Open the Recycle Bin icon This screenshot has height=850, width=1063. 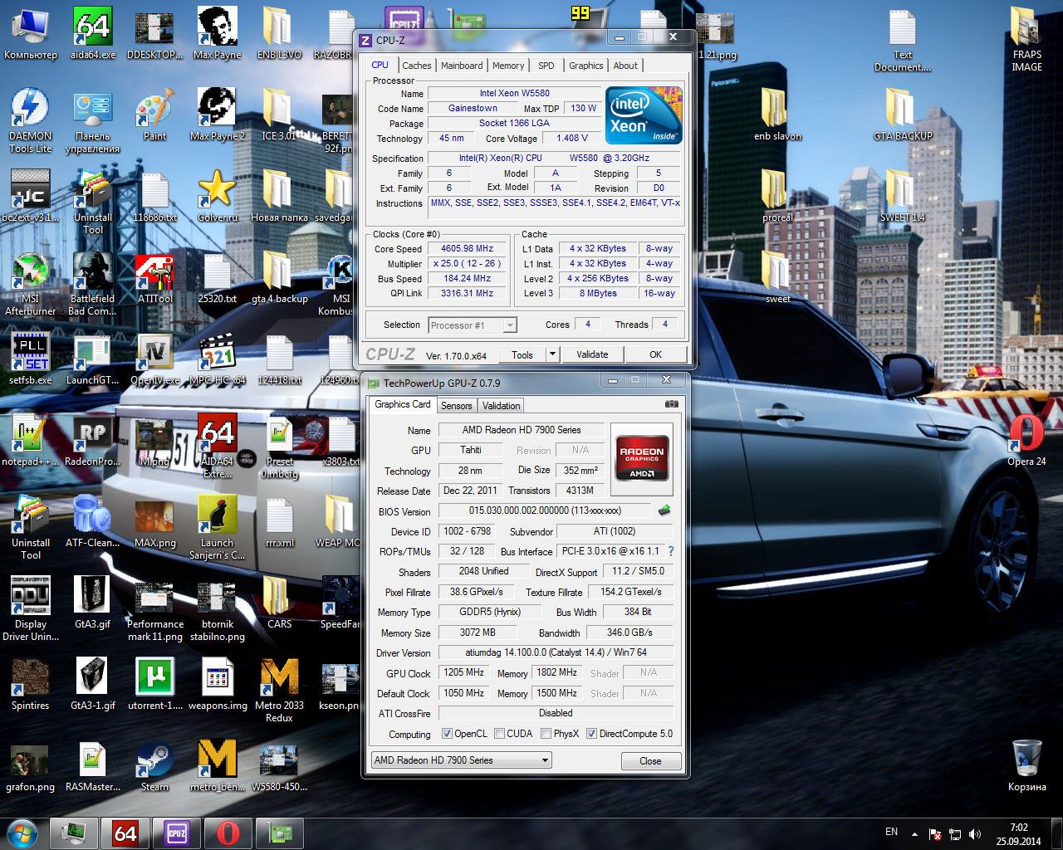coord(1026,759)
